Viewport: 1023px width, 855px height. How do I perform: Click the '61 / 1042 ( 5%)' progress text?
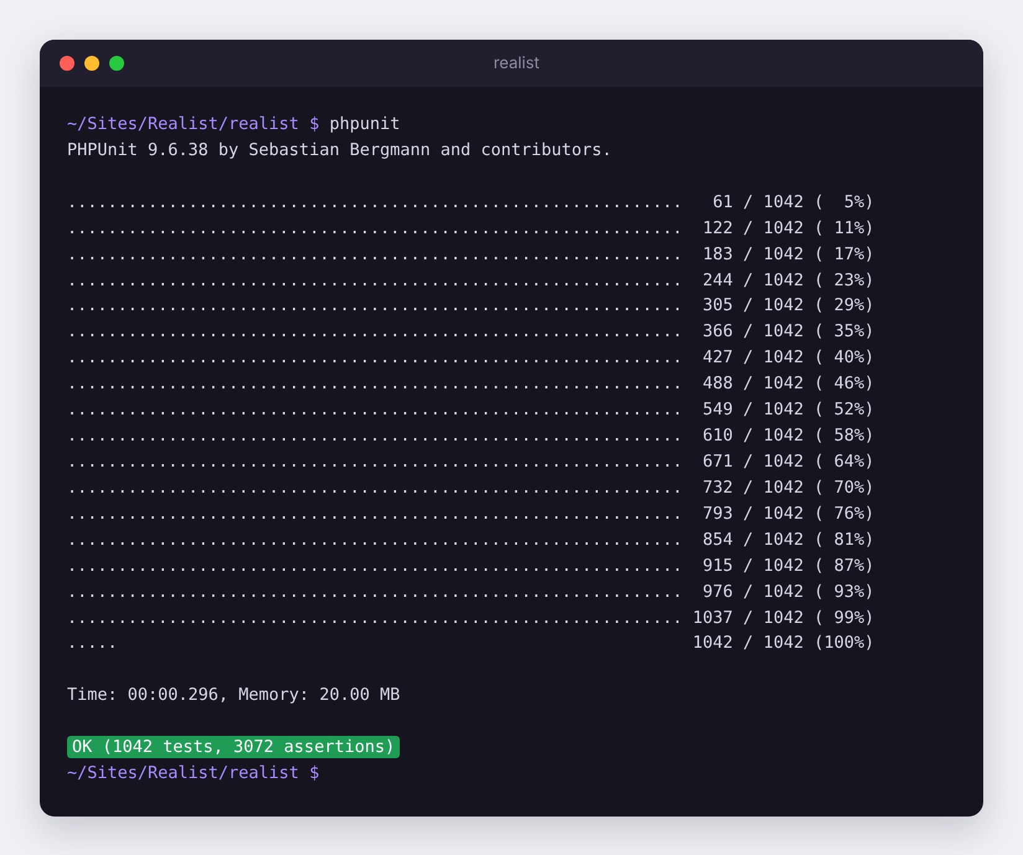(x=793, y=202)
